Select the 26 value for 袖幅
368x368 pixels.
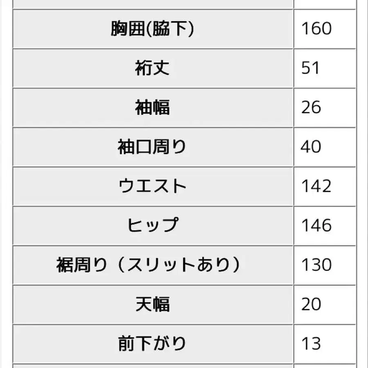[x=311, y=108]
